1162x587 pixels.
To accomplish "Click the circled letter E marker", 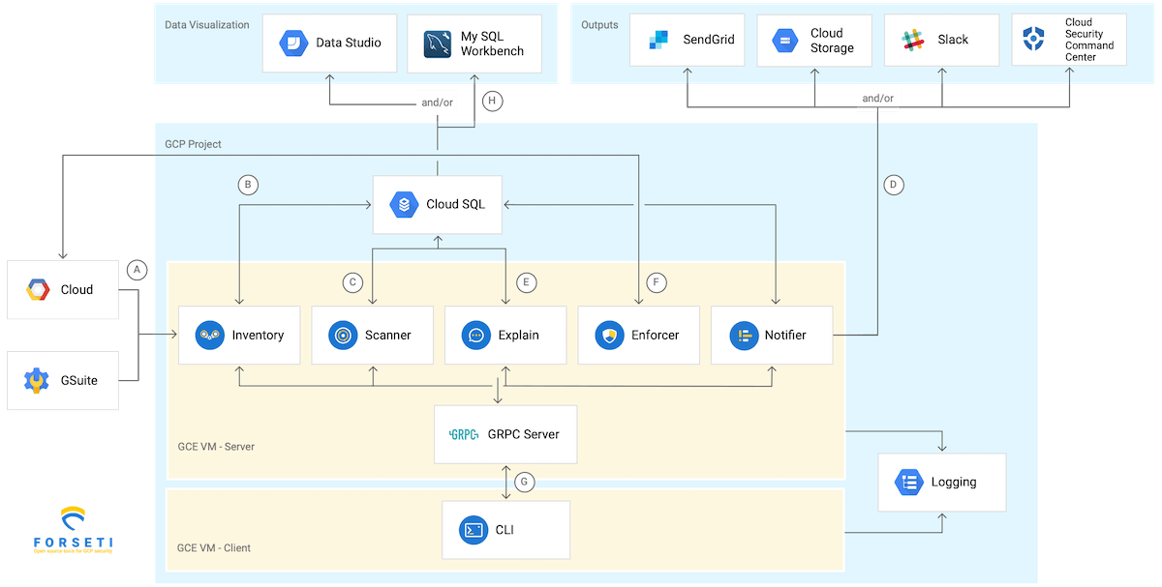I will click(x=527, y=282).
